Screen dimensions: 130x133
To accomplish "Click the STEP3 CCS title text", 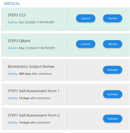I will pyautogui.click(x=17, y=15).
